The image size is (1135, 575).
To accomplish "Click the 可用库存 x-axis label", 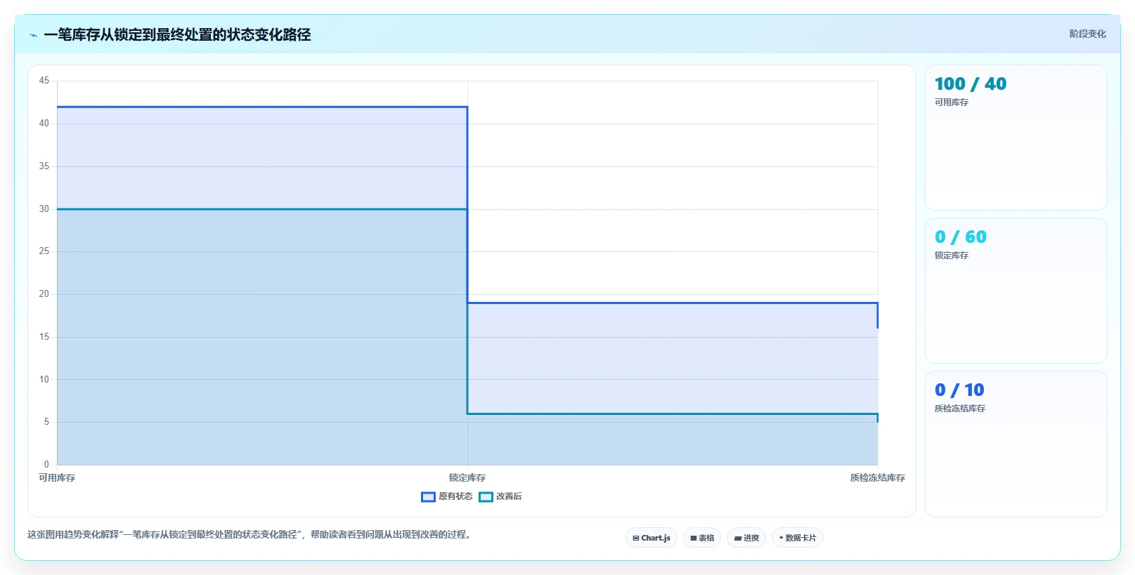I will tap(57, 477).
